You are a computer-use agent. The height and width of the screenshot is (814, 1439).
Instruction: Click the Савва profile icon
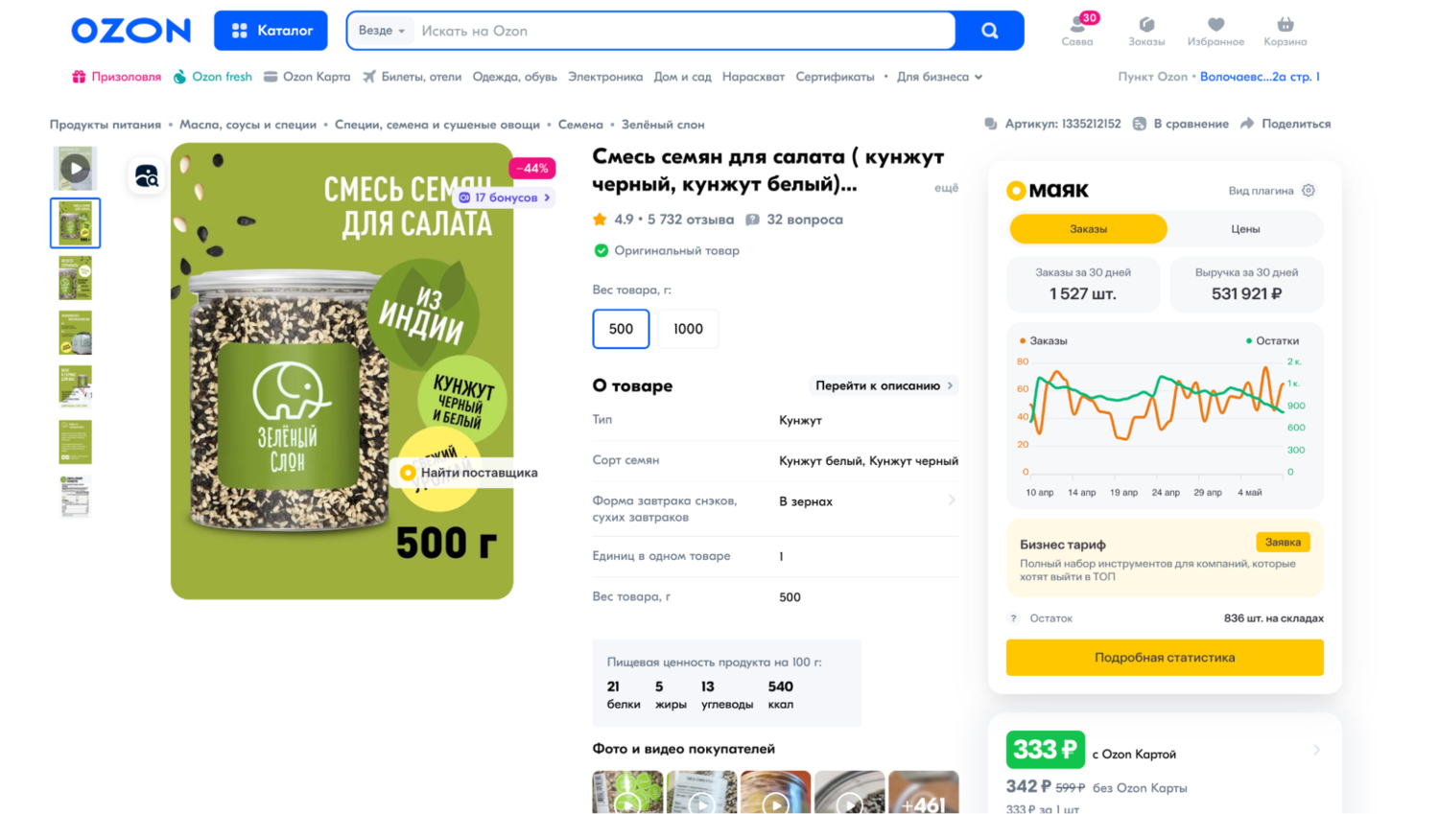[x=1077, y=25]
